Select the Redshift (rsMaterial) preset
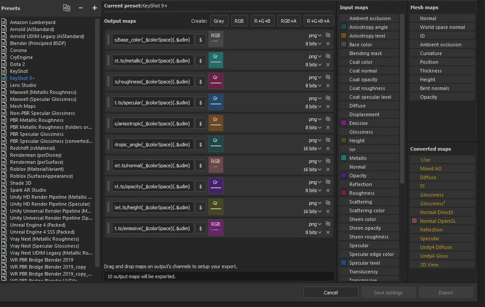 32,148
